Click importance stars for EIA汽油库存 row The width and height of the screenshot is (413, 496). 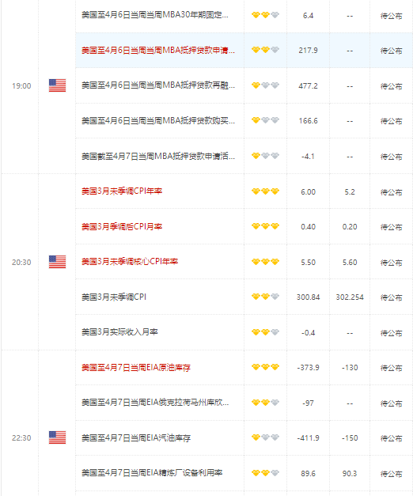click(x=265, y=437)
